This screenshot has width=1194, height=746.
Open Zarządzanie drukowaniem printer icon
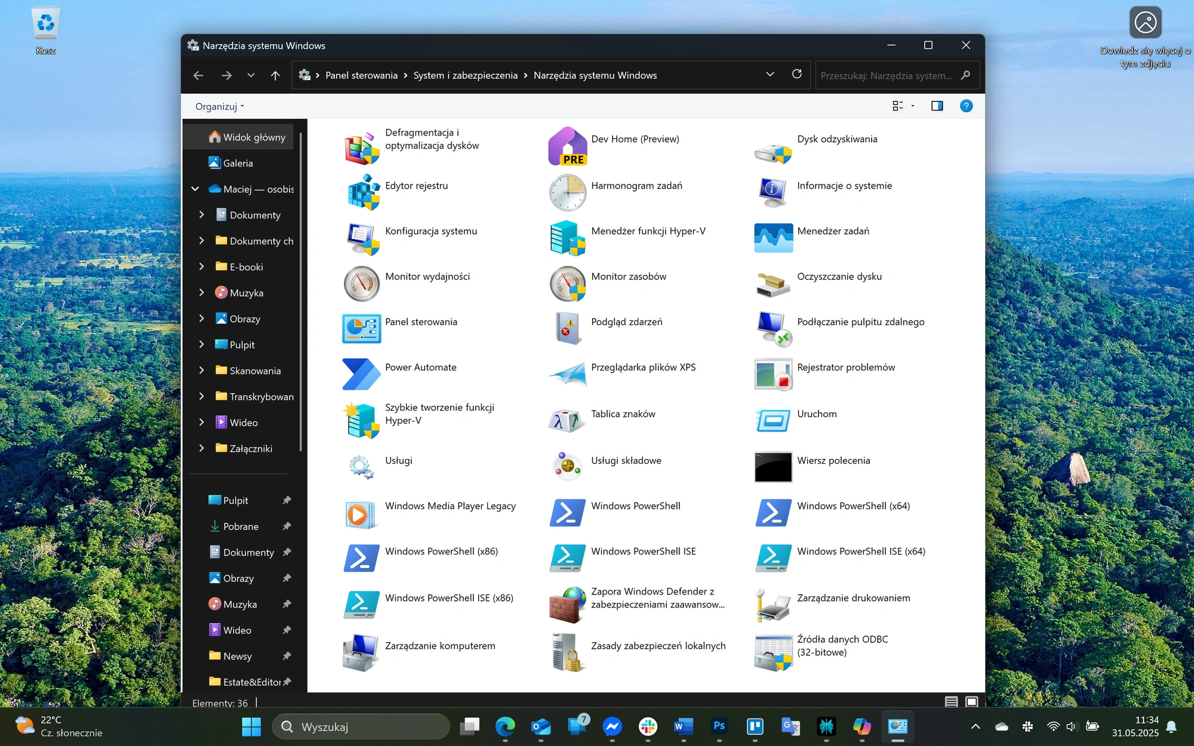(774, 604)
